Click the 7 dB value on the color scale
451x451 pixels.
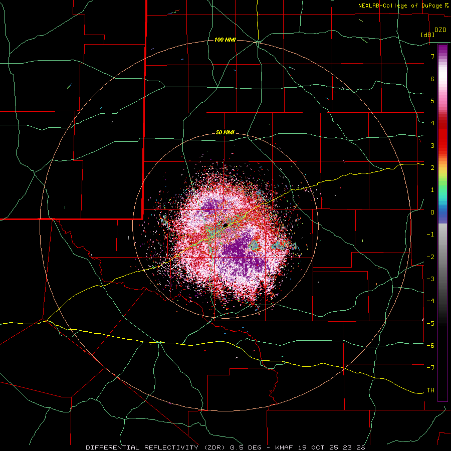432,56
